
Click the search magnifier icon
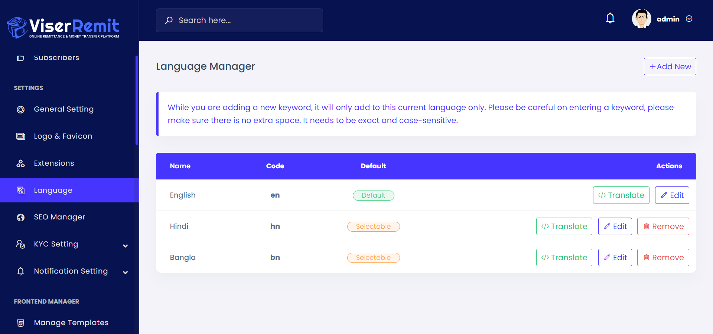point(169,20)
